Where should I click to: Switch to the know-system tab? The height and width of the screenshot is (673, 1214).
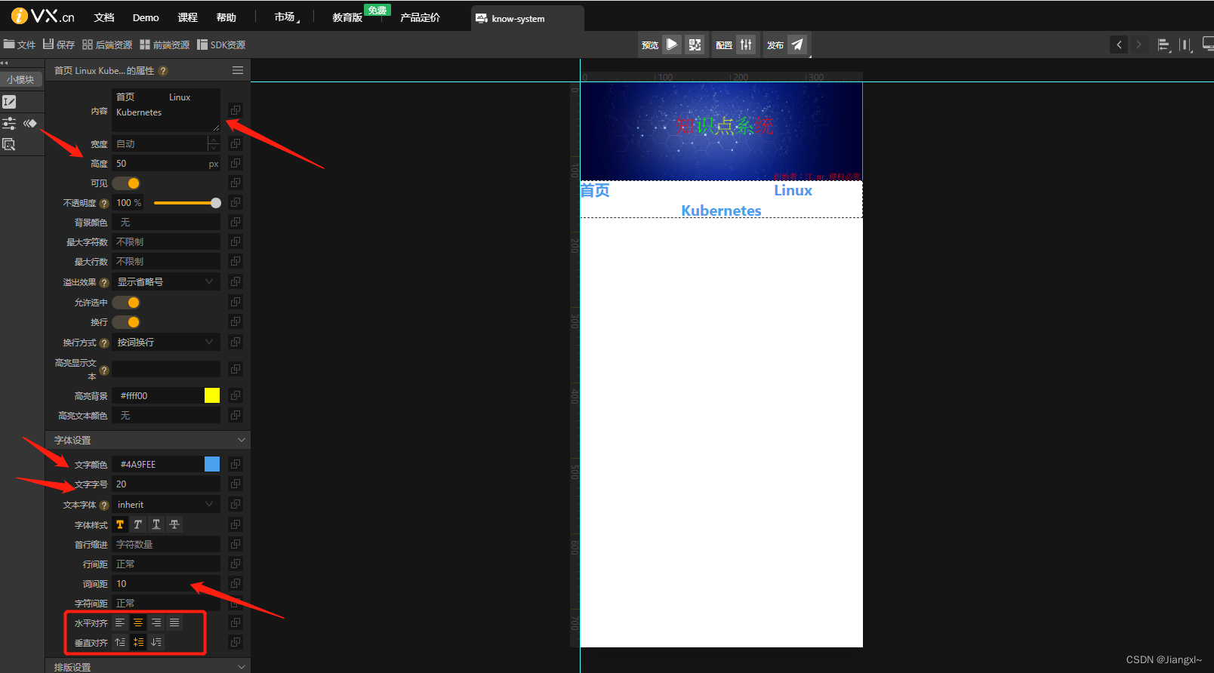point(527,18)
